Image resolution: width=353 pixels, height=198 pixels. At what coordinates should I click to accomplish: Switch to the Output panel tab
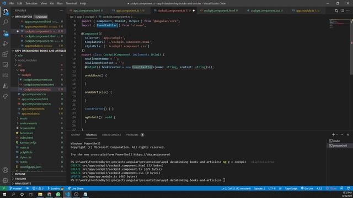coord(76,135)
